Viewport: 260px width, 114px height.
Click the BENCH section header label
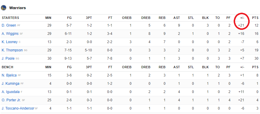7,67
